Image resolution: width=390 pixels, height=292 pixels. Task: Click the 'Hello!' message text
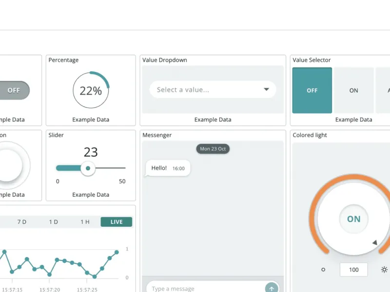(x=159, y=168)
